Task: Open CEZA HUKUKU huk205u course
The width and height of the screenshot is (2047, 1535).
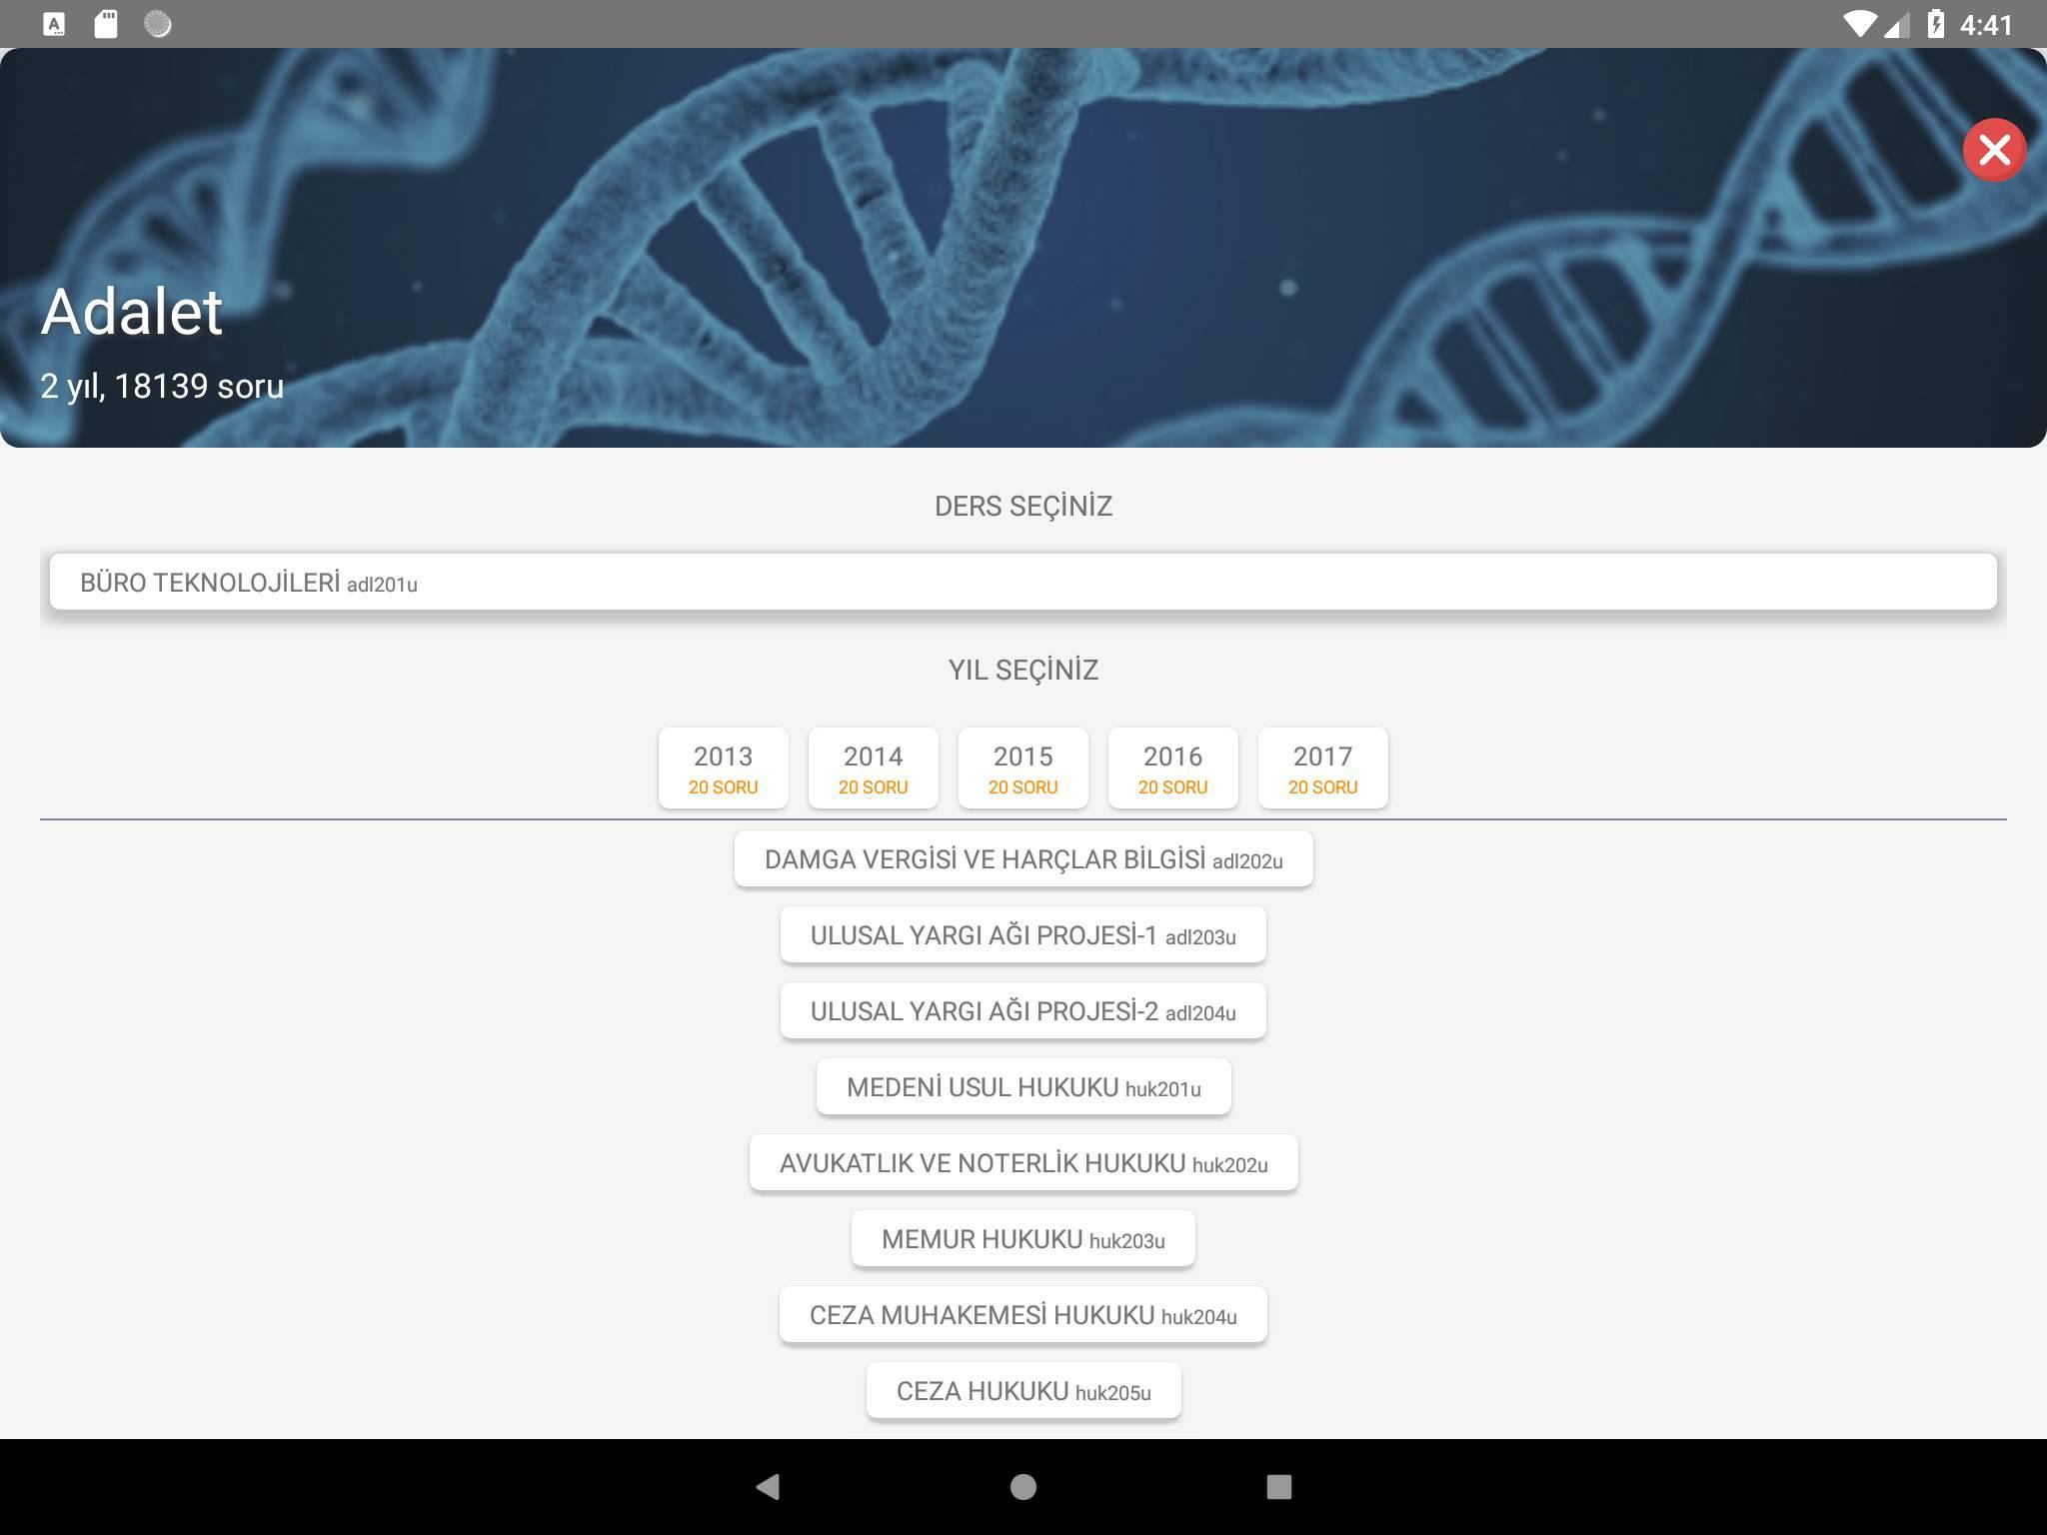Action: click(1023, 1391)
